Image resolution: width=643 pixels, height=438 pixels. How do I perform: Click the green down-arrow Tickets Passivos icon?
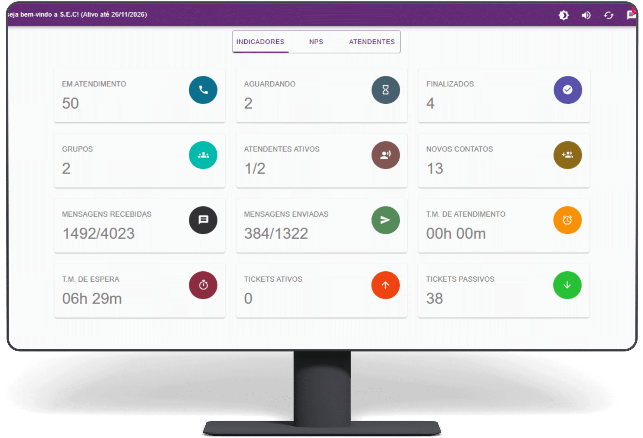(567, 285)
